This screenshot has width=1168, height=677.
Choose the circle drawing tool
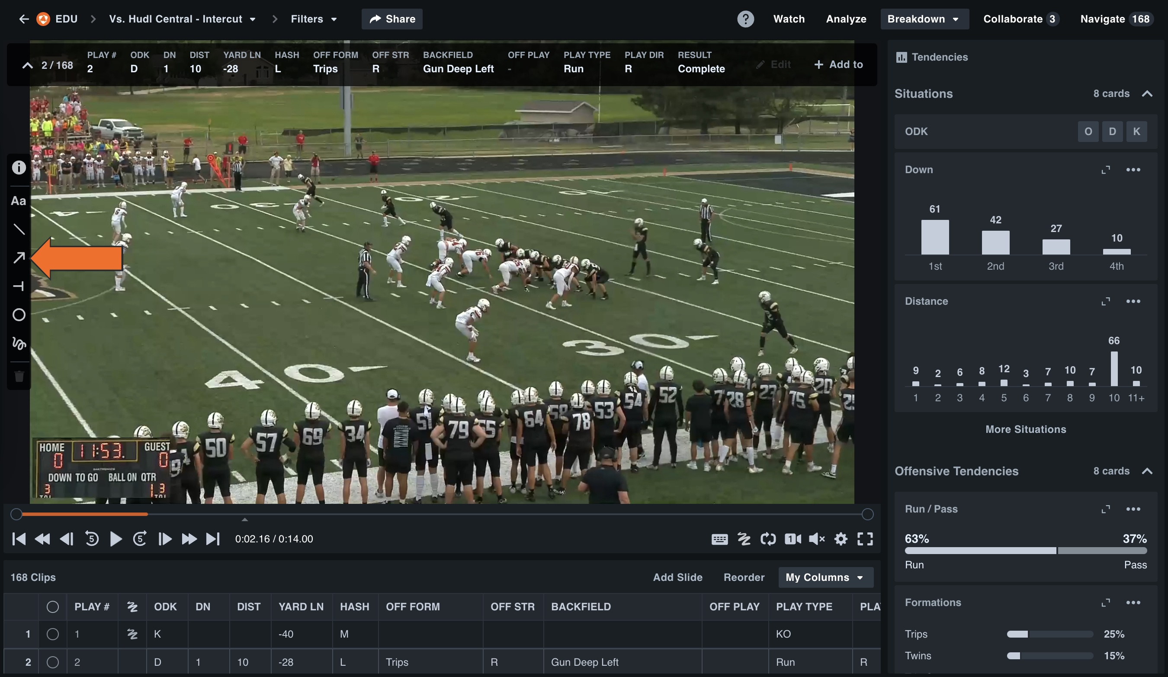[19, 315]
